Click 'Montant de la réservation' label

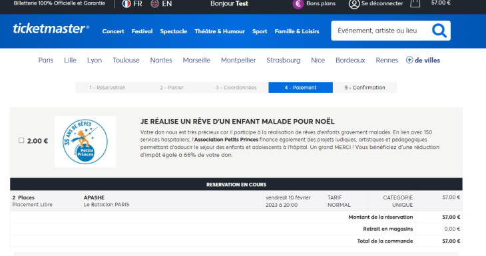click(381, 217)
